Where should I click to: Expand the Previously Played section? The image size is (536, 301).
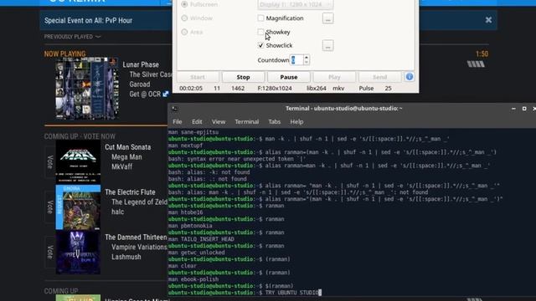72,37
